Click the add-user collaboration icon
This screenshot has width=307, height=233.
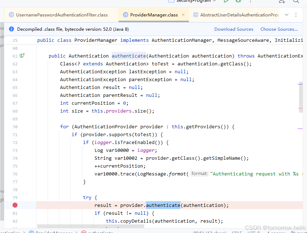282,1
